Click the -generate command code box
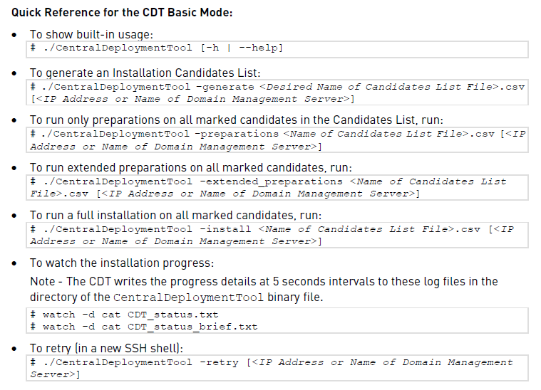 coord(277,93)
